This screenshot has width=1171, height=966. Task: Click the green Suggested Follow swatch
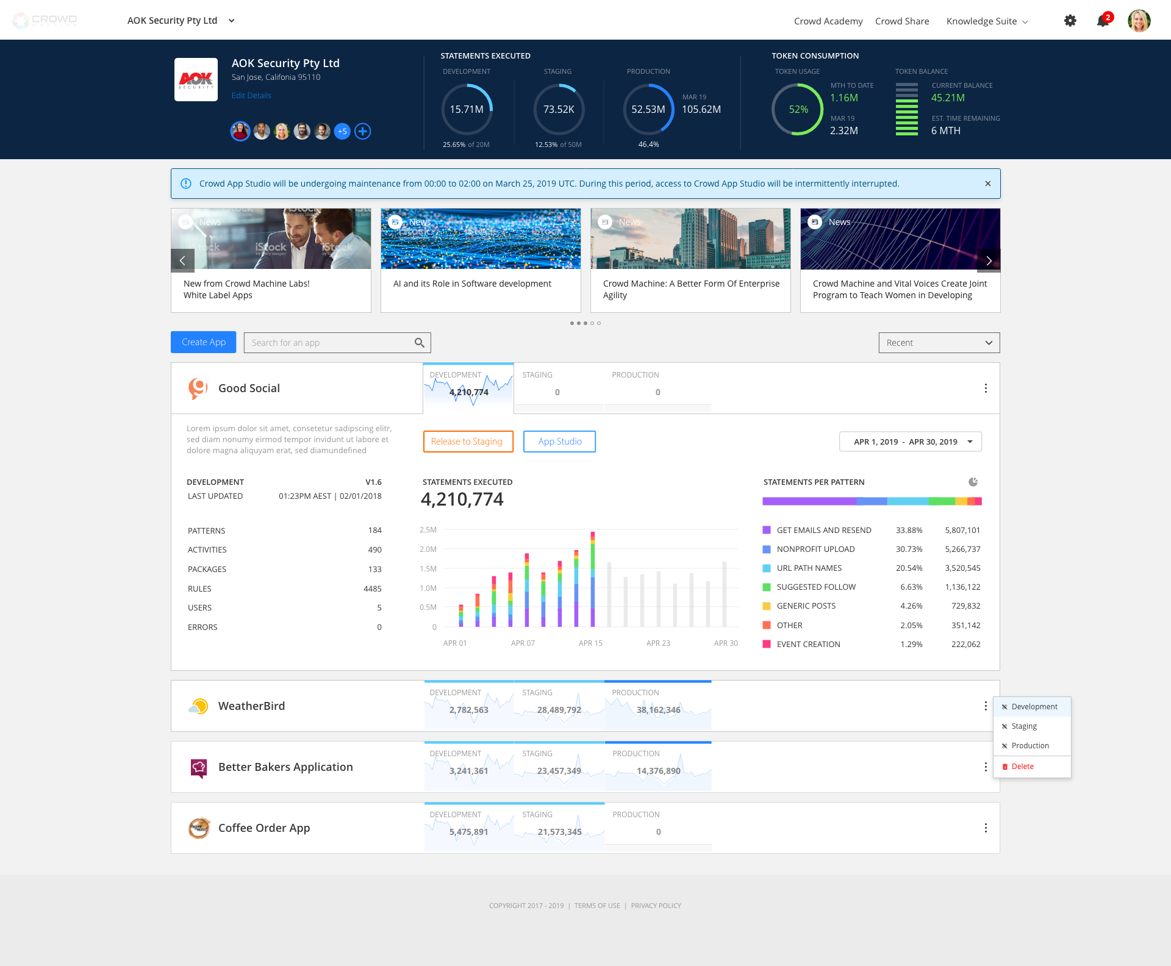click(767, 587)
